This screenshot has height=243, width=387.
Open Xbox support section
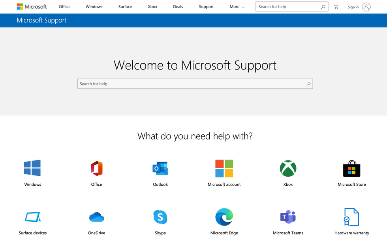pos(288,168)
